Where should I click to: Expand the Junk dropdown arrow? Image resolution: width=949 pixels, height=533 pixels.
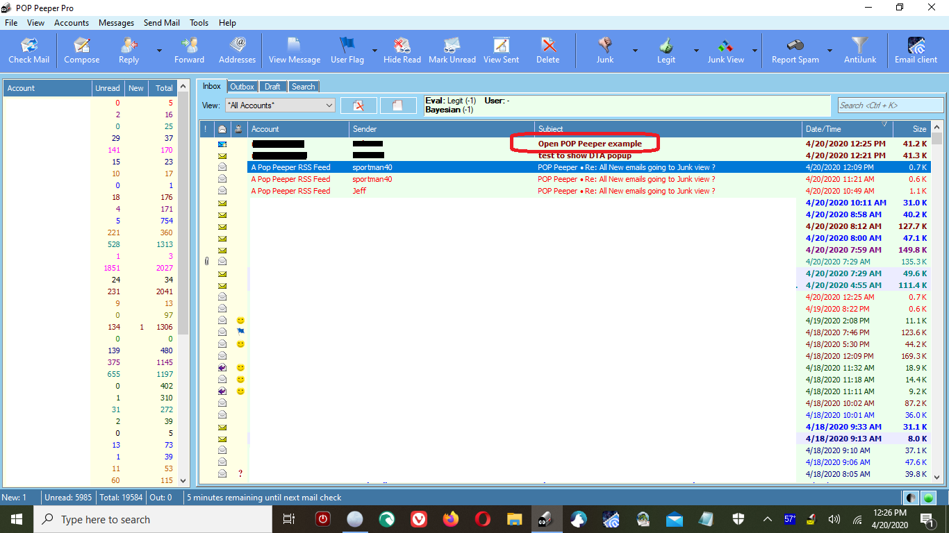(x=635, y=51)
